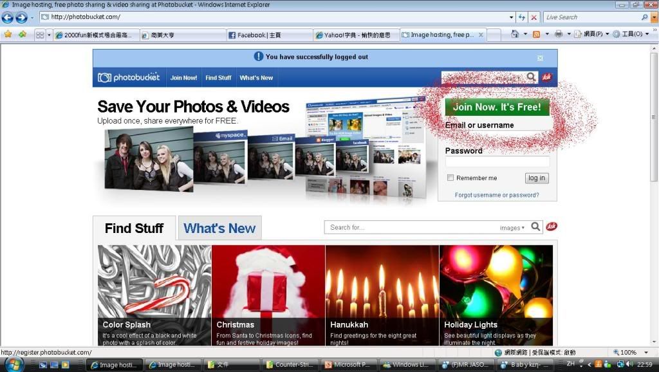The image size is (659, 372).
Task: Open the images search type dropdown
Action: click(512, 228)
